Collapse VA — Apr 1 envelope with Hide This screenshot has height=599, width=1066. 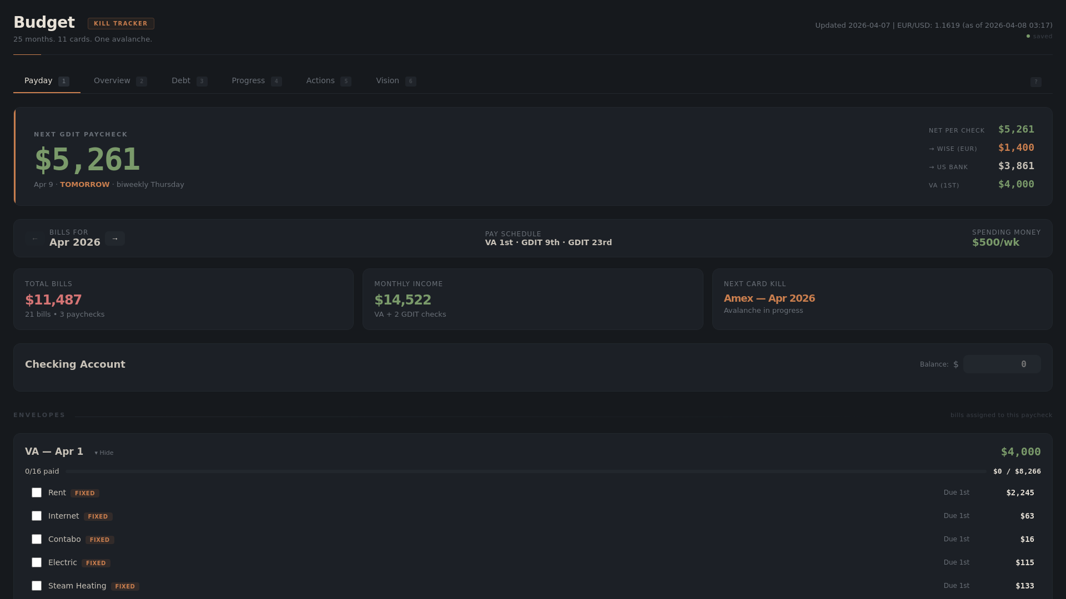point(104,453)
